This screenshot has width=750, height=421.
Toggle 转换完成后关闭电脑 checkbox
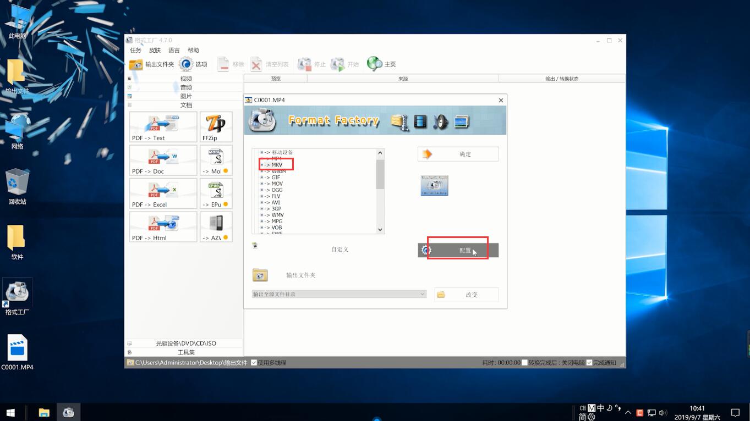coord(524,363)
